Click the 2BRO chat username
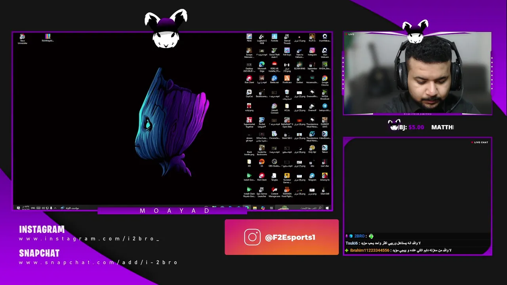Screen dimensions: 507x285 pyautogui.click(x=359, y=236)
